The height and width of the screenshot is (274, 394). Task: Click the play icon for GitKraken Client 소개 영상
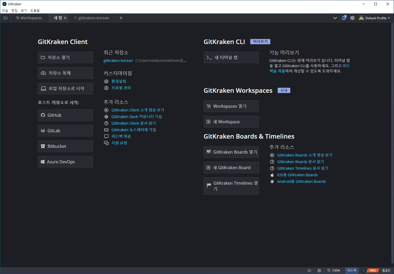[x=106, y=110]
